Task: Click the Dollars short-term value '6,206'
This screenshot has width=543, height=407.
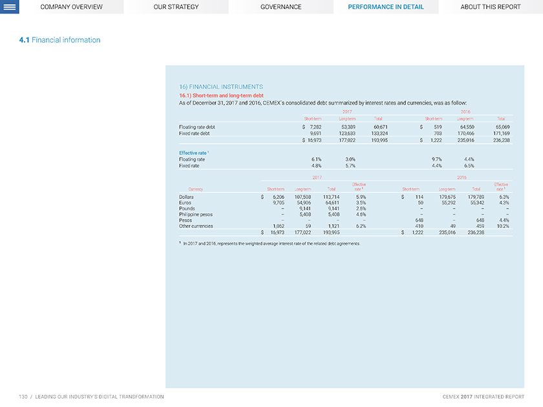Action: click(x=279, y=197)
